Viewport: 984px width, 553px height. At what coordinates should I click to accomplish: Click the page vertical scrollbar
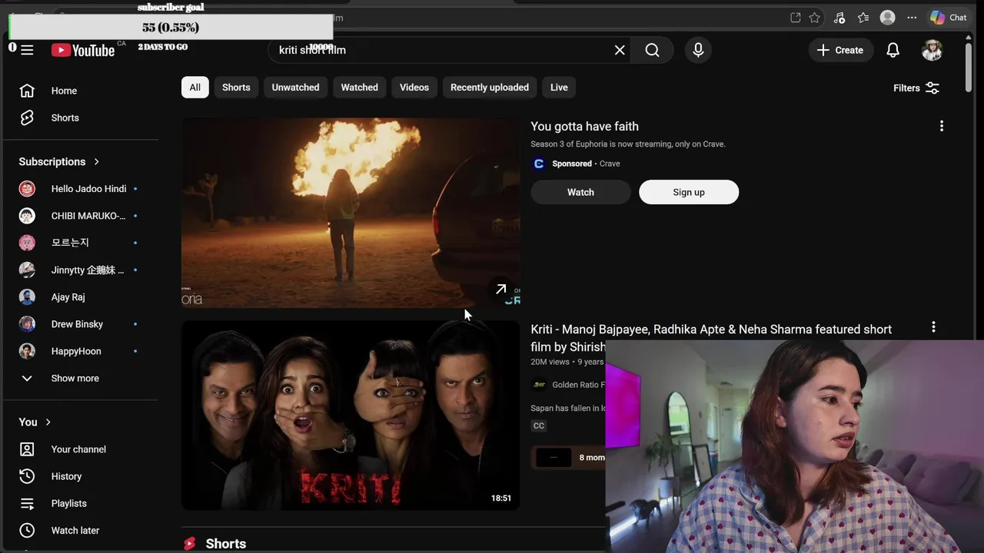coord(969,69)
